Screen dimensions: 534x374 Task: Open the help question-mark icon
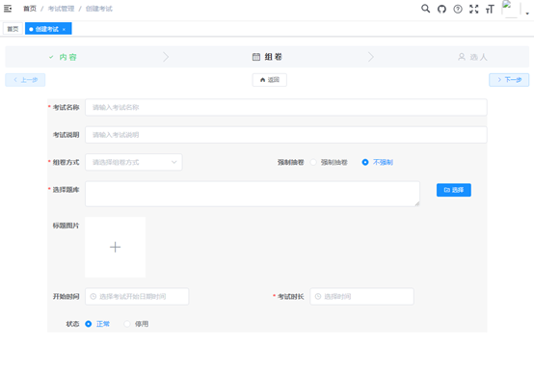point(458,9)
